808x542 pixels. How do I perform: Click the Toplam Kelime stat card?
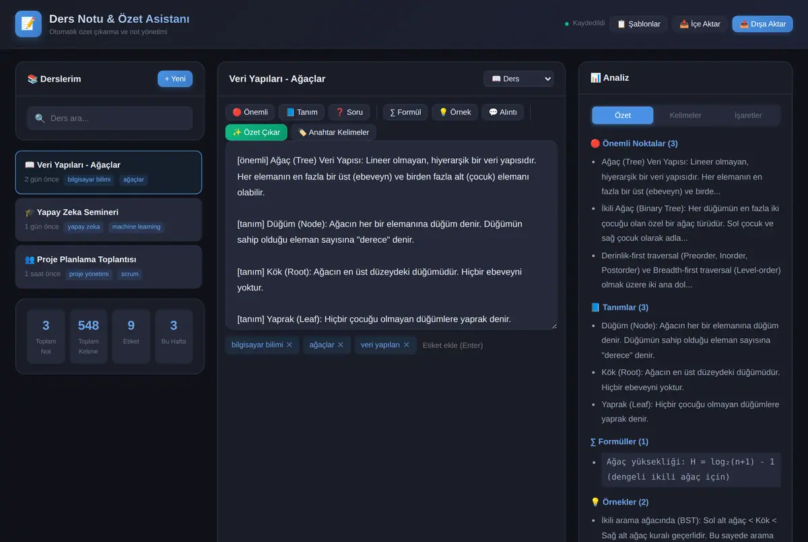(x=88, y=336)
